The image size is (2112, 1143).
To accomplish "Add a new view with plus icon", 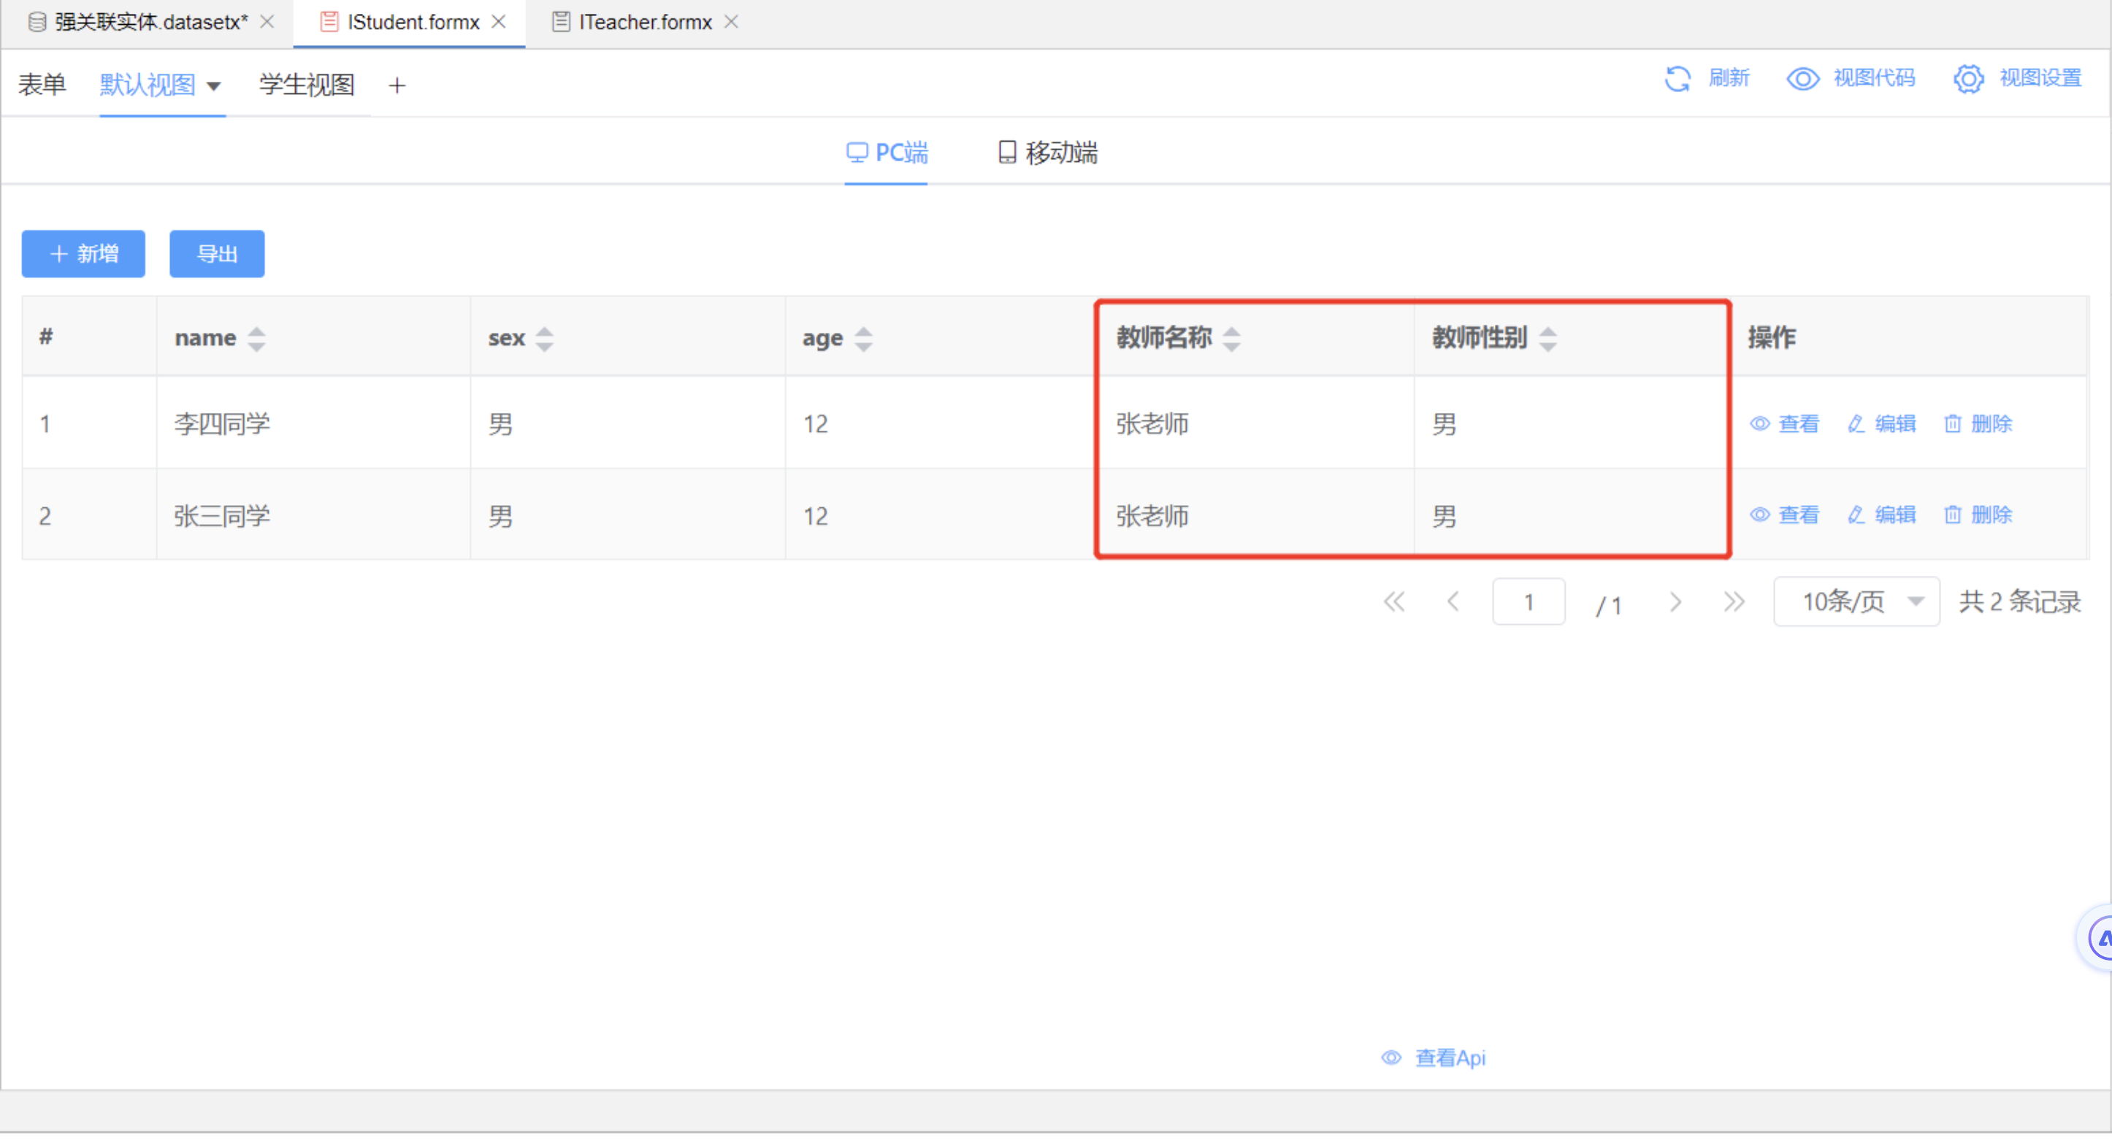I will (397, 85).
